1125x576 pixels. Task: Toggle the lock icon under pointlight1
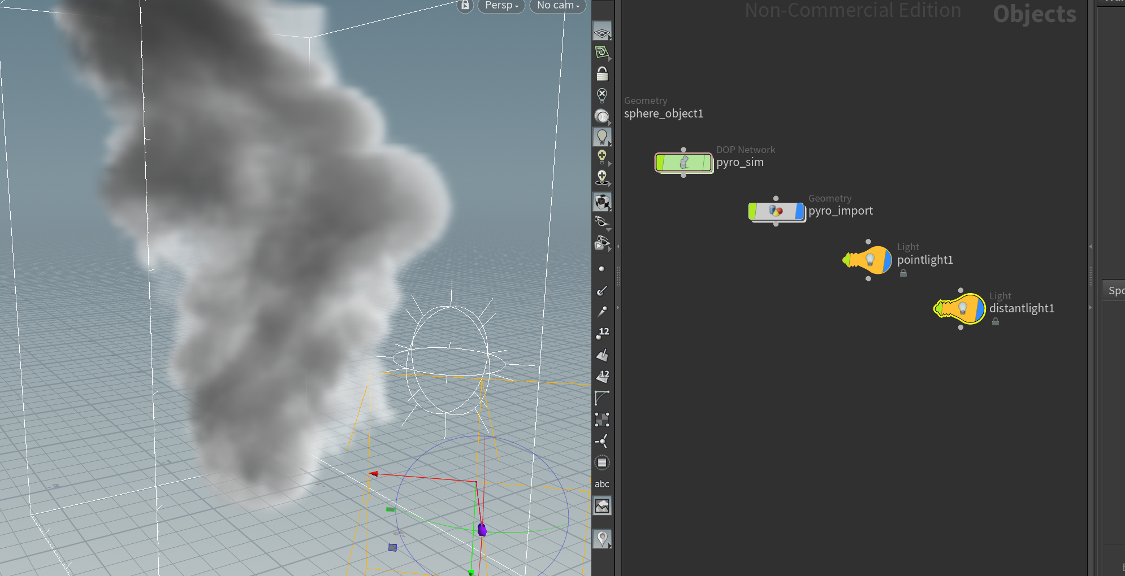[x=903, y=273]
